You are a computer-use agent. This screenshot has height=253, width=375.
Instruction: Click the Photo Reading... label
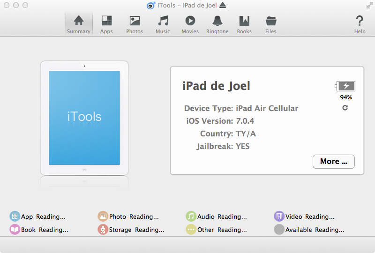(x=134, y=216)
